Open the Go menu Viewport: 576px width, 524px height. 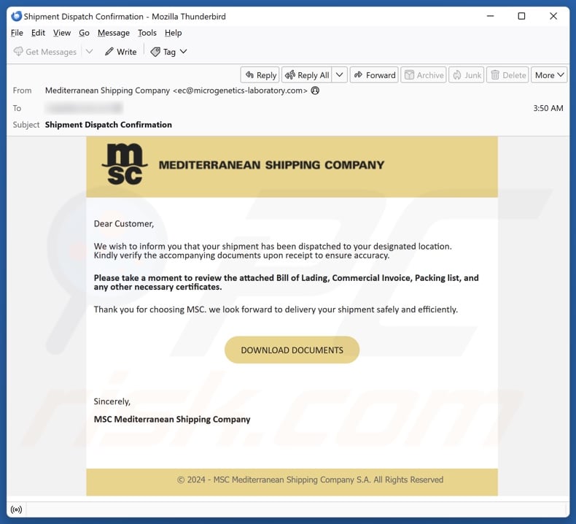(x=84, y=33)
